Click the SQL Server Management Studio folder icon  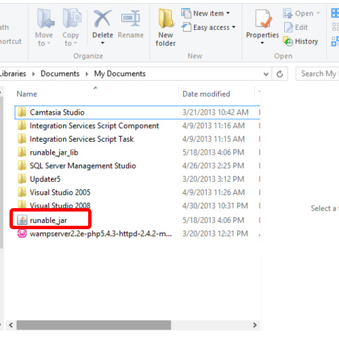tap(22, 165)
